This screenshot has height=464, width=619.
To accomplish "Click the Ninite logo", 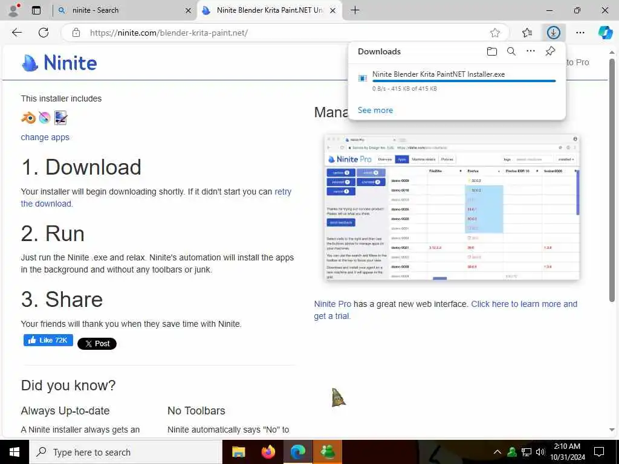I will pos(59,63).
